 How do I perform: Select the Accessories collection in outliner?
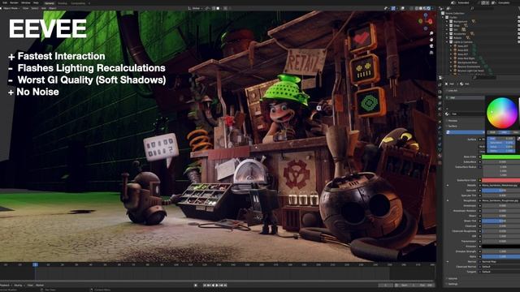point(461,34)
